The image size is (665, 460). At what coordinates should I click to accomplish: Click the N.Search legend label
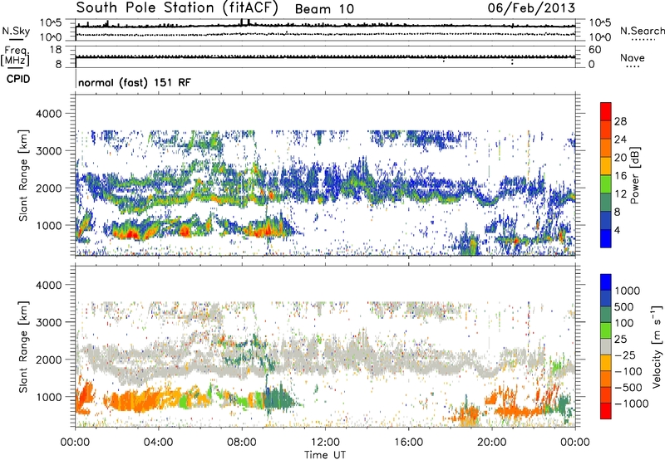click(643, 31)
